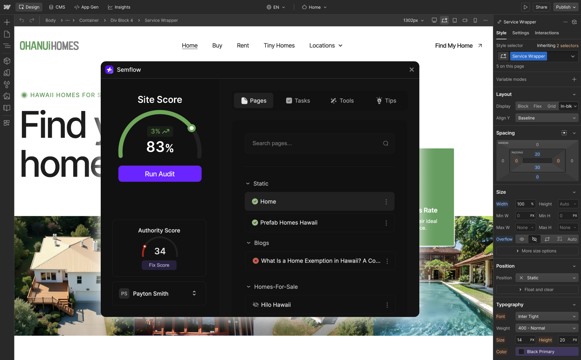Open the Weight 400 - Normal dropdown

pos(547,328)
